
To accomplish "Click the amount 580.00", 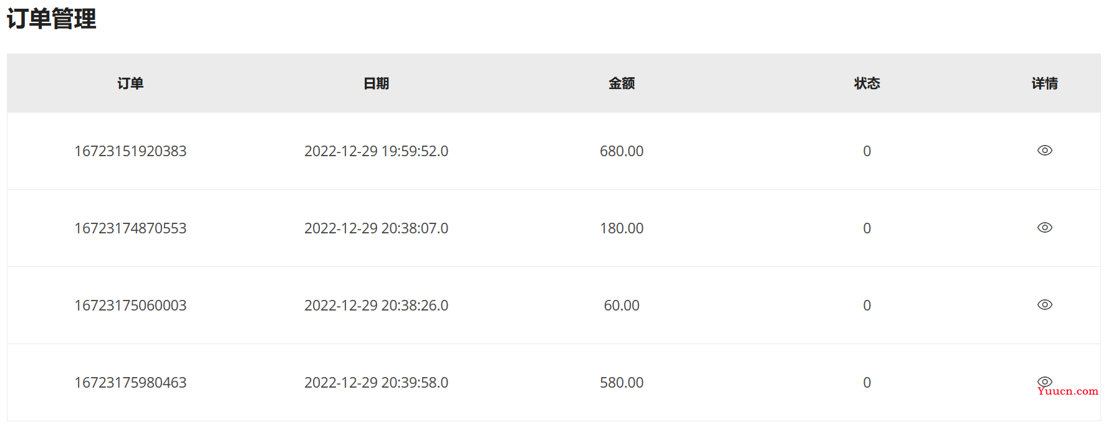I will (x=622, y=383).
